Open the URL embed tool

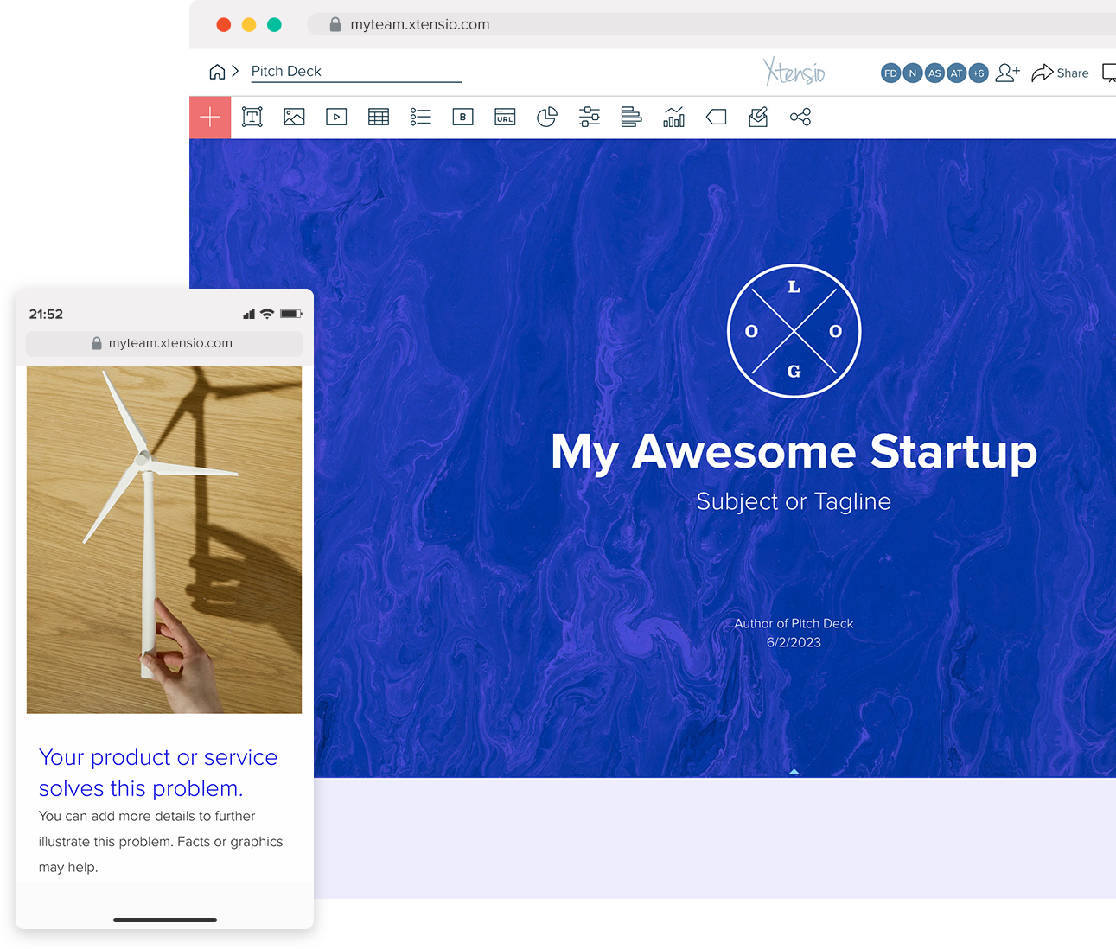[x=505, y=117]
